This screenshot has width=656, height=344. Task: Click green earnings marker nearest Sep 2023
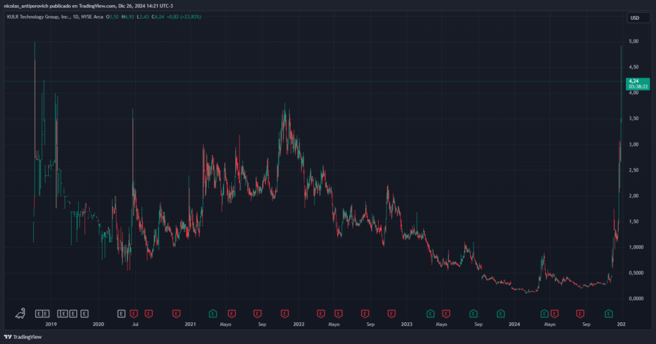(x=473, y=314)
